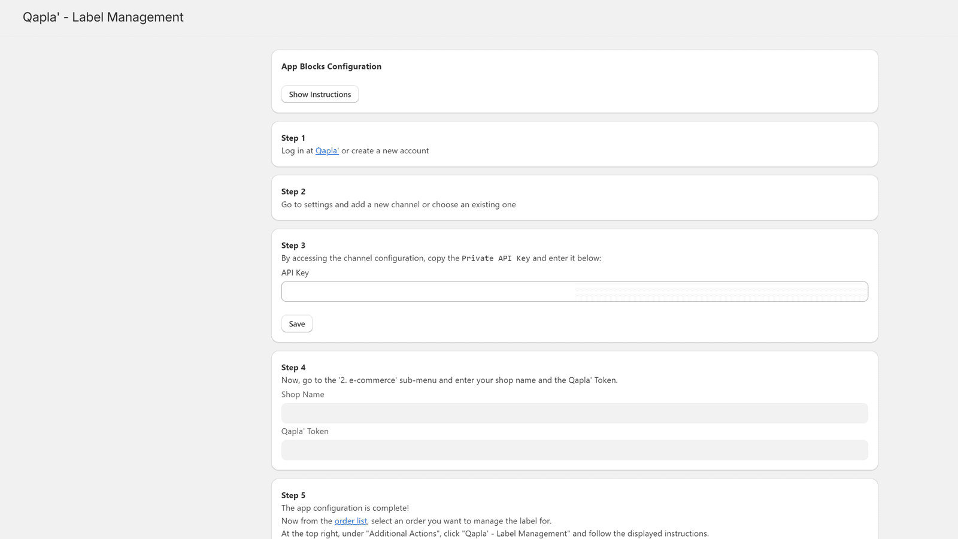
Task: Click the Qapla' Token field
Action: click(574, 450)
